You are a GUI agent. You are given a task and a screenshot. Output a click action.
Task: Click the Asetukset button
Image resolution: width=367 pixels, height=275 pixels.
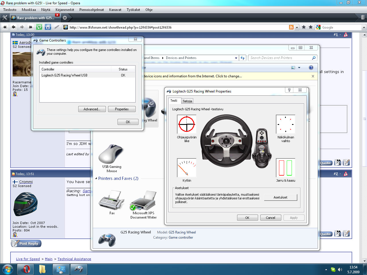pyautogui.click(x=280, y=197)
